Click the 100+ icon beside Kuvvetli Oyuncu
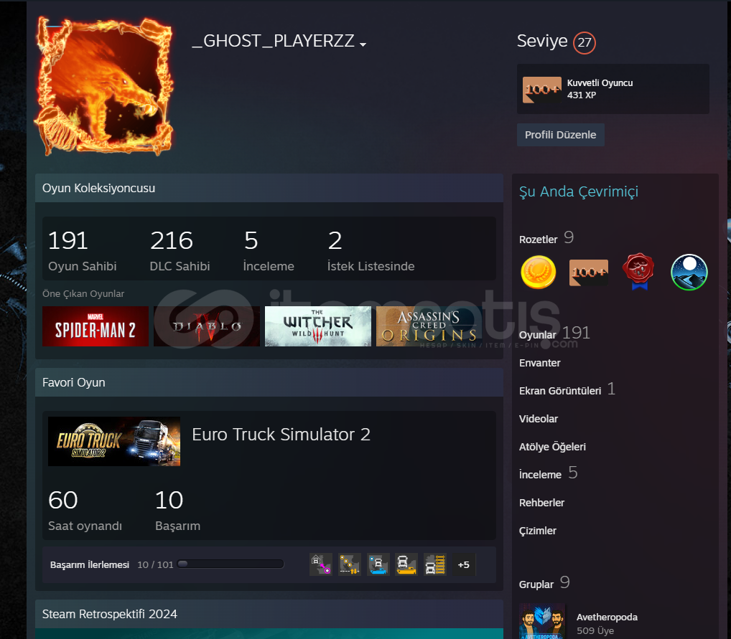This screenshot has width=731, height=639. (x=541, y=90)
